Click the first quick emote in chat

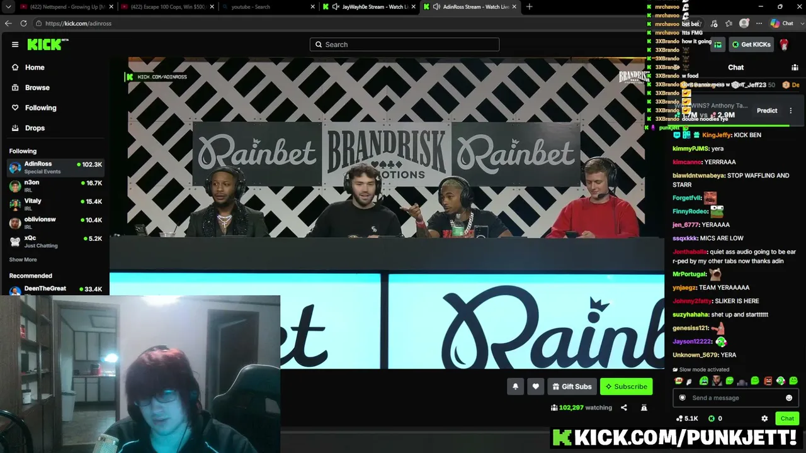(678, 381)
